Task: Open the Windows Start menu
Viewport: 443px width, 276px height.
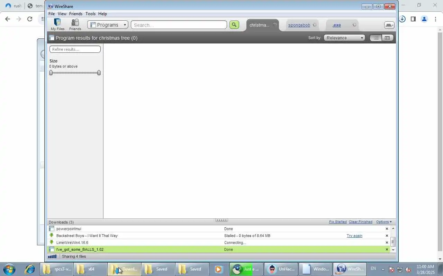Action: pyautogui.click(x=9, y=269)
